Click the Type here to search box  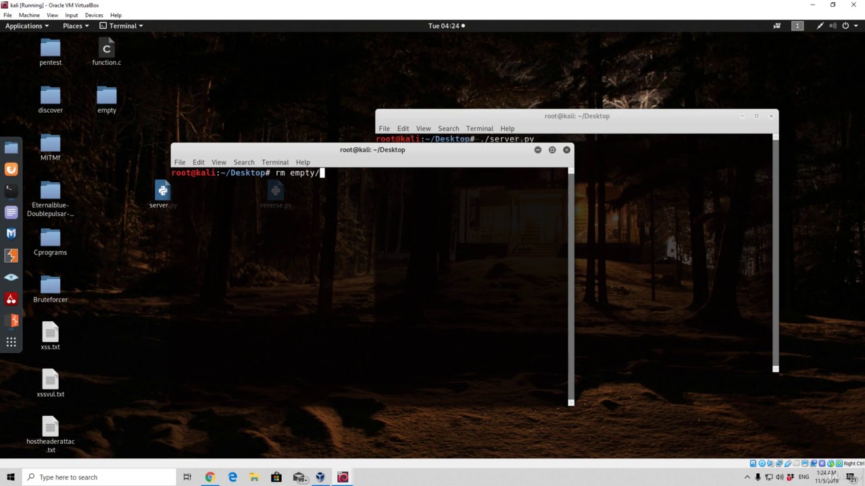[x=99, y=477]
